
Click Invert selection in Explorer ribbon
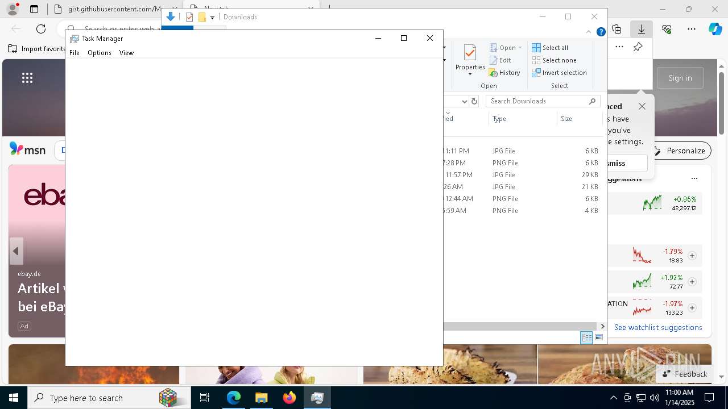pyautogui.click(x=560, y=73)
